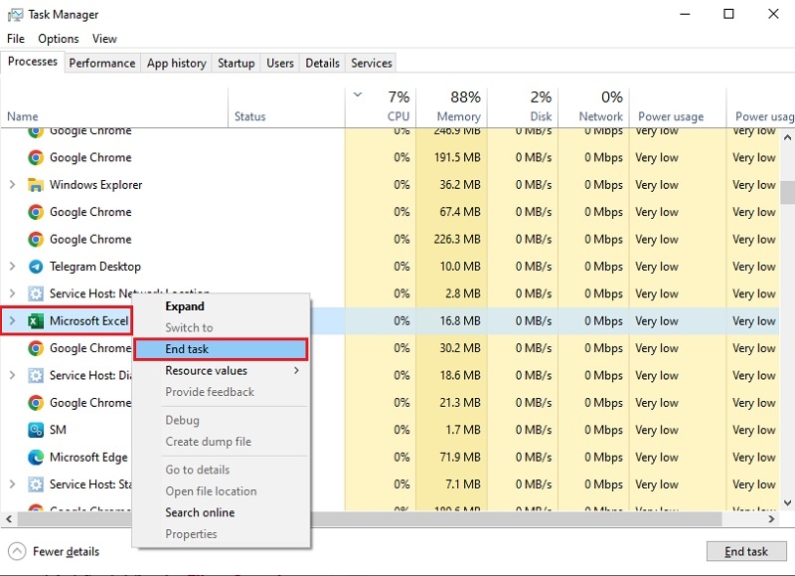Open the Services tab
Image resolution: width=795 pixels, height=576 pixels.
tap(372, 63)
